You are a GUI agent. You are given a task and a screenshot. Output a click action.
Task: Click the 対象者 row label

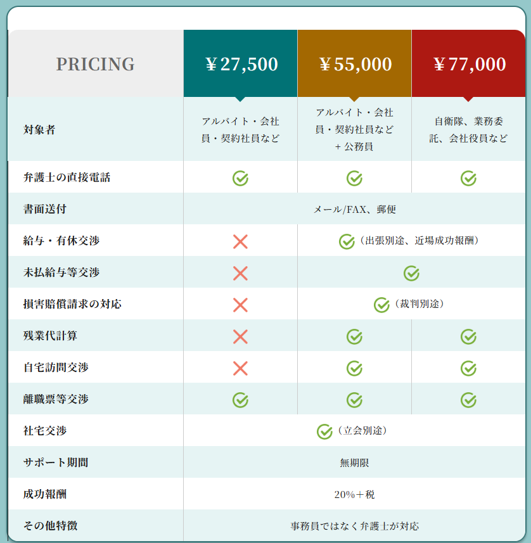pyautogui.click(x=39, y=130)
